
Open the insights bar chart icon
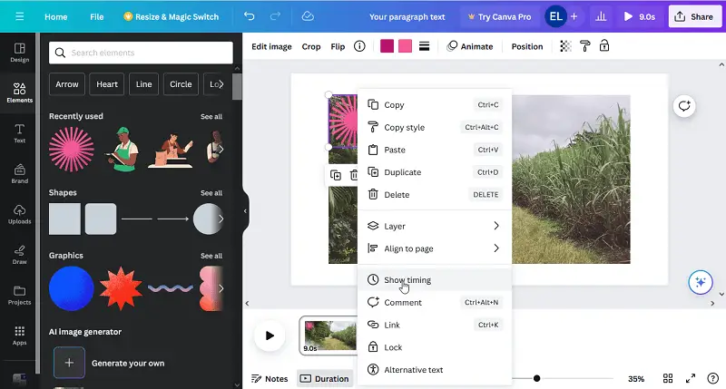click(600, 16)
